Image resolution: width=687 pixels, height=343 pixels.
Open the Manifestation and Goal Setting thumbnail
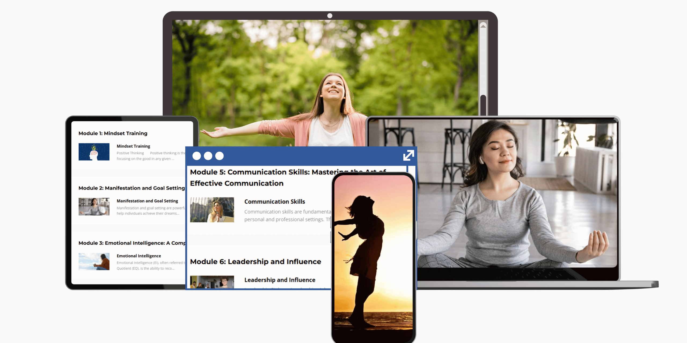point(94,207)
